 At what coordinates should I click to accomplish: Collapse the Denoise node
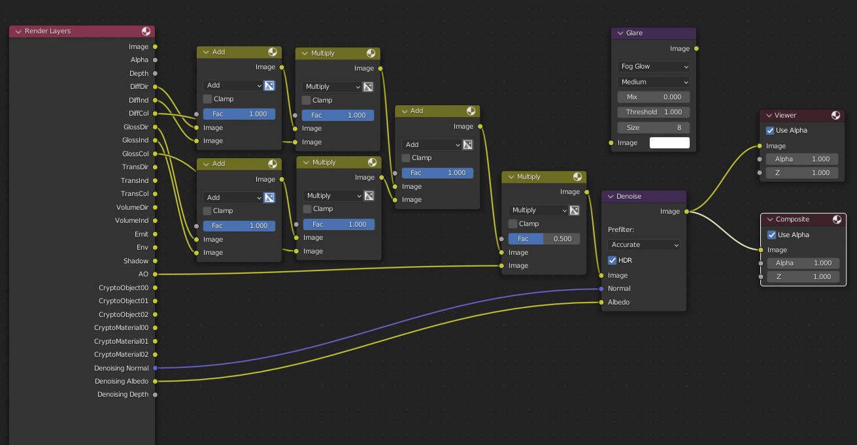point(609,196)
